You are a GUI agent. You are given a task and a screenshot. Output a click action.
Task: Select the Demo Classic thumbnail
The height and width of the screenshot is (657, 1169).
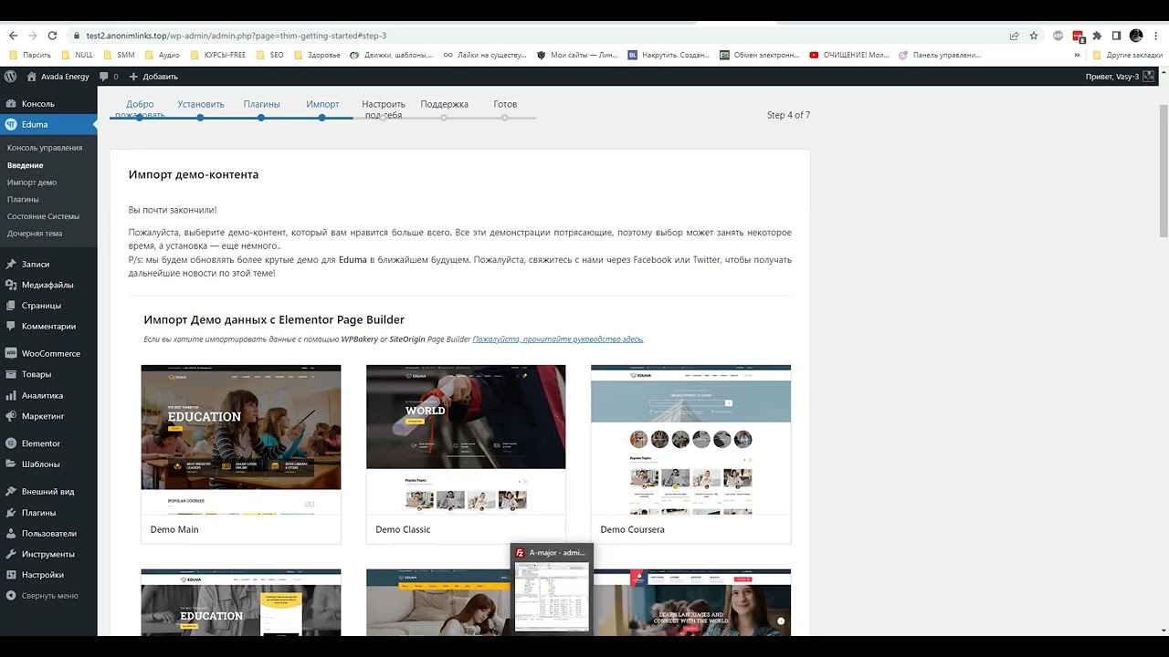466,439
